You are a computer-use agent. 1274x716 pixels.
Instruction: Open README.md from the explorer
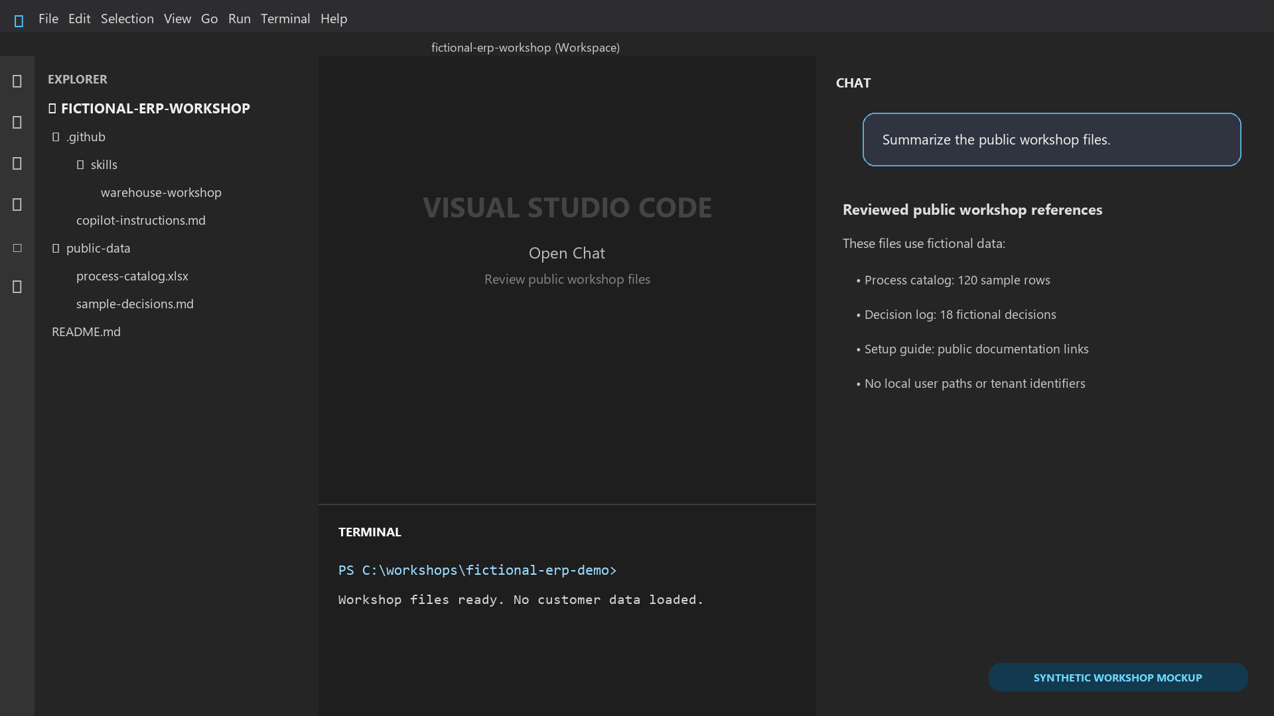[x=86, y=331]
